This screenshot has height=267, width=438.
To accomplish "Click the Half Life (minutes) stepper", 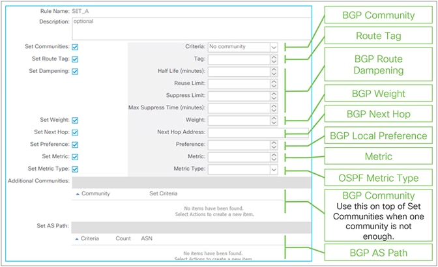I will (x=274, y=72).
